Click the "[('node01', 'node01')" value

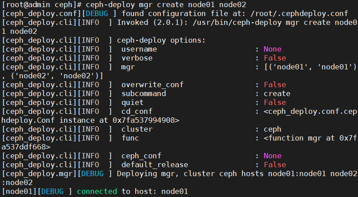tap(310, 67)
